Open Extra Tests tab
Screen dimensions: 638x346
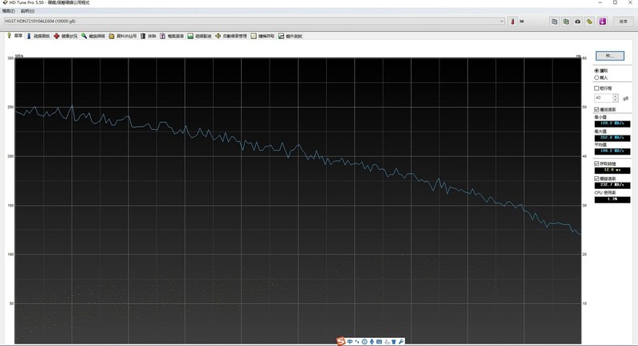(290, 36)
